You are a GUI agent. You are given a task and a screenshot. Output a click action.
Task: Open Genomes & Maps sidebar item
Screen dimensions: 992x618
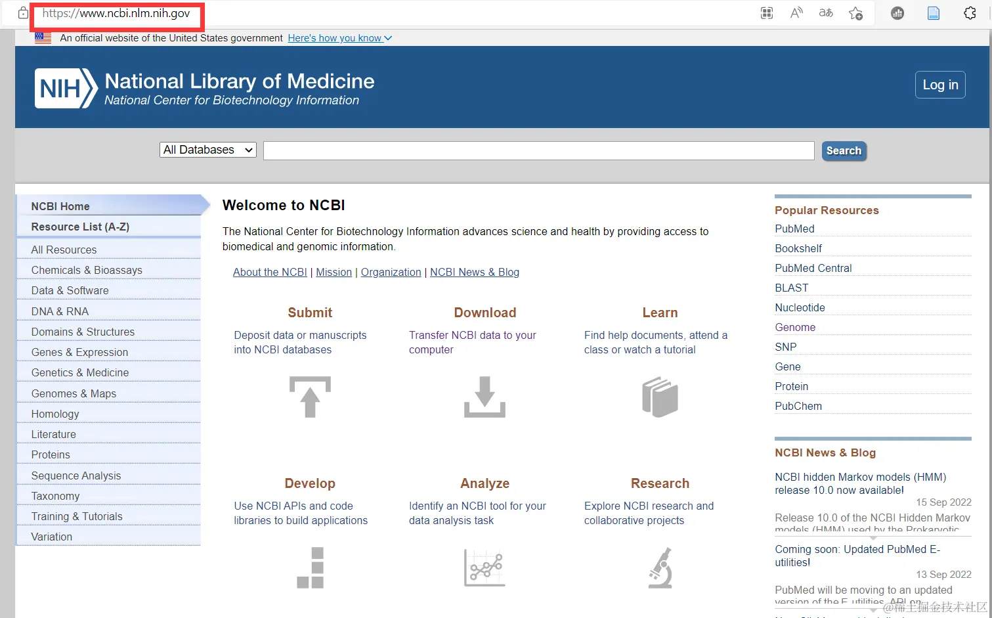(108, 393)
